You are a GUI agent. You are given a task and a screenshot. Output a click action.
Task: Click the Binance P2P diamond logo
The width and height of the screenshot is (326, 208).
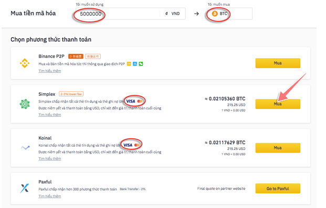(25, 63)
